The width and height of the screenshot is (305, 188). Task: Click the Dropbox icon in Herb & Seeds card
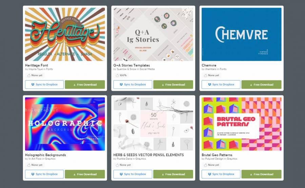(121, 174)
